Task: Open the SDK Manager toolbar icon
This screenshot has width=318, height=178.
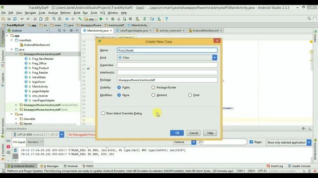Action: 159,19
